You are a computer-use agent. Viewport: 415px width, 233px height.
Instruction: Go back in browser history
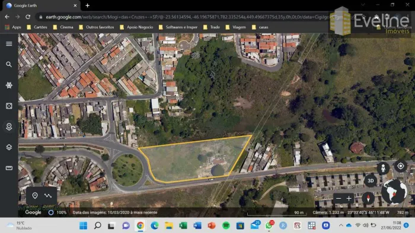point(7,17)
